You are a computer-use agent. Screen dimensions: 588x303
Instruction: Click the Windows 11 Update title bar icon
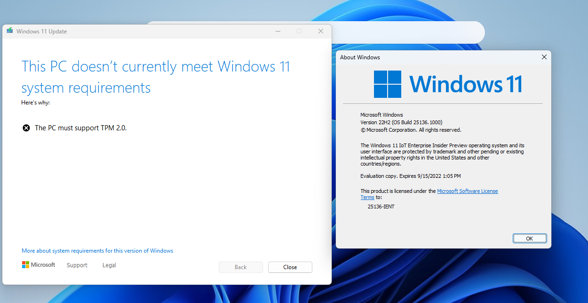click(10, 31)
